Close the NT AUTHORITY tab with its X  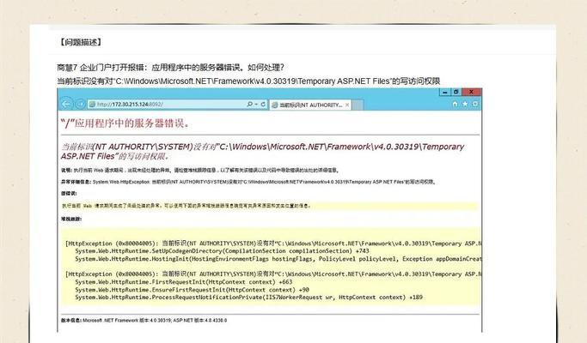pyautogui.click(x=347, y=105)
